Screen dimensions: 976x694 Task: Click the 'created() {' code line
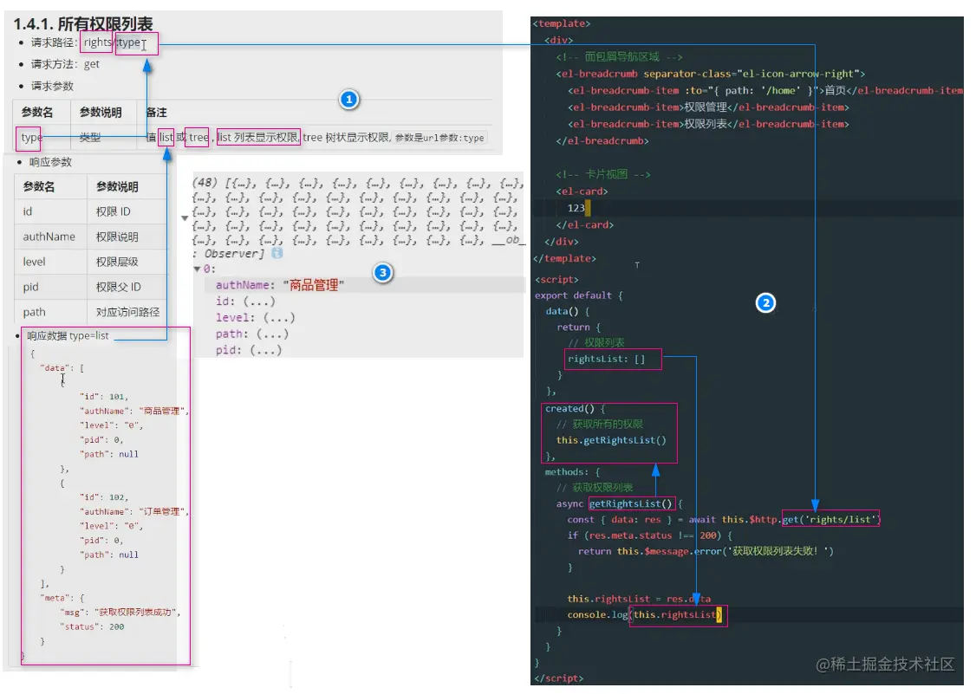[575, 409]
